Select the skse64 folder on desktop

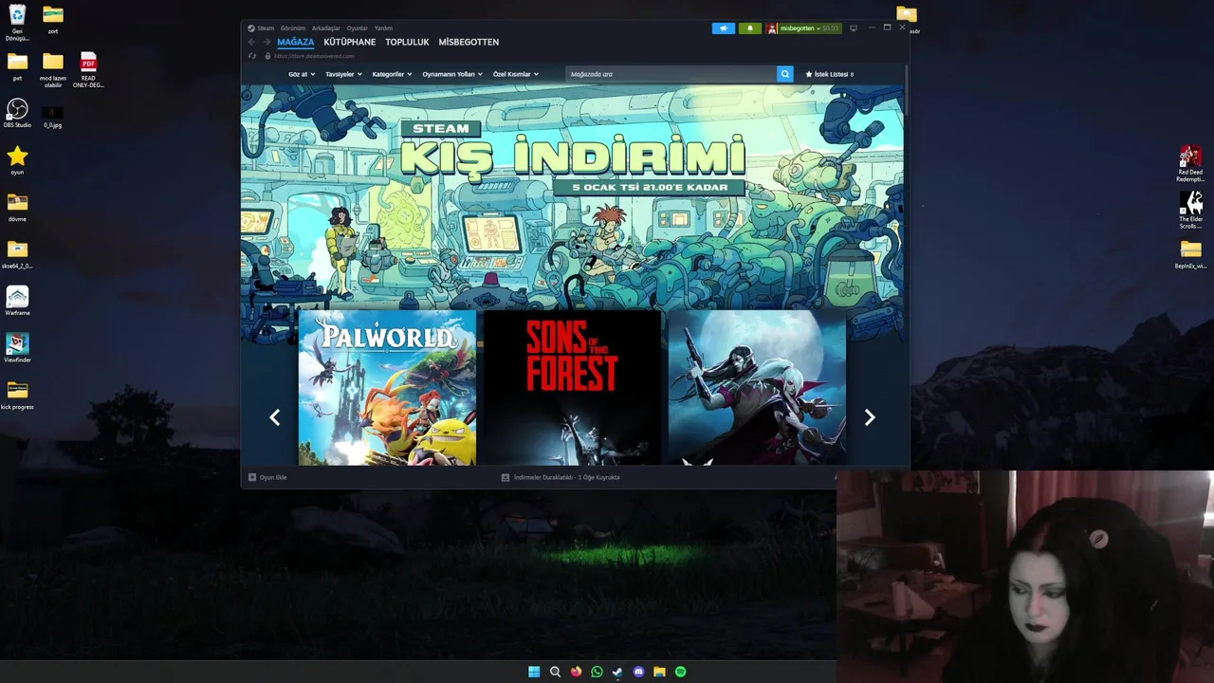tap(17, 254)
